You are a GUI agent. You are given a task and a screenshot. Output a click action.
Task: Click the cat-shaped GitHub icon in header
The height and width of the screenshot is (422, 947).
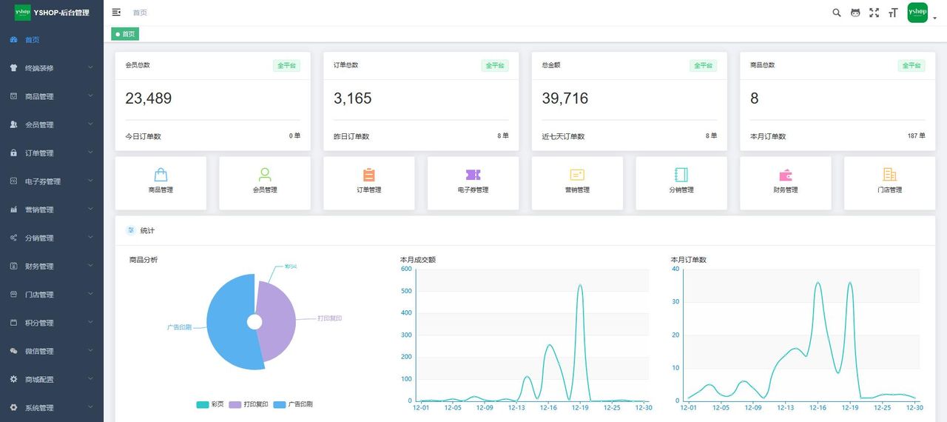(855, 13)
